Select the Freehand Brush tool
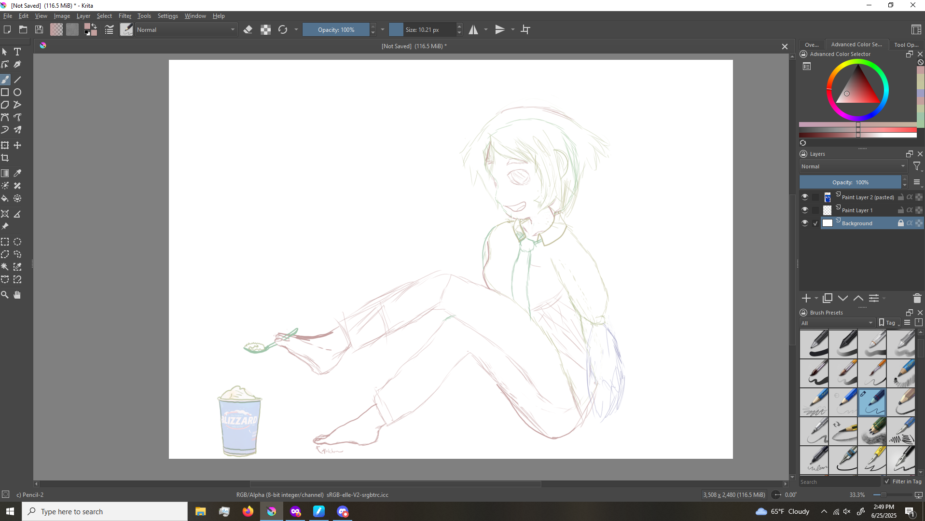925x521 pixels. [x=5, y=80]
